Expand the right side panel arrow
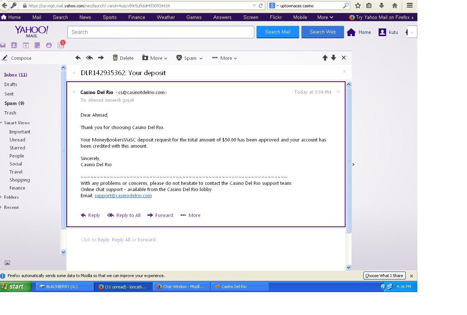This screenshot has width=467, height=315. [x=353, y=164]
